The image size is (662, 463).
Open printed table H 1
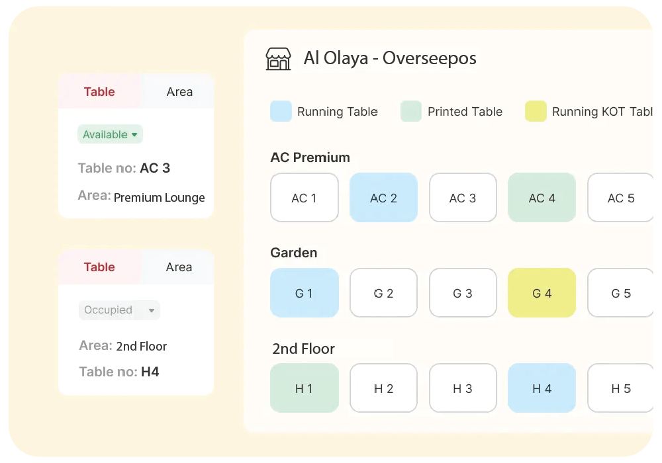coord(304,388)
